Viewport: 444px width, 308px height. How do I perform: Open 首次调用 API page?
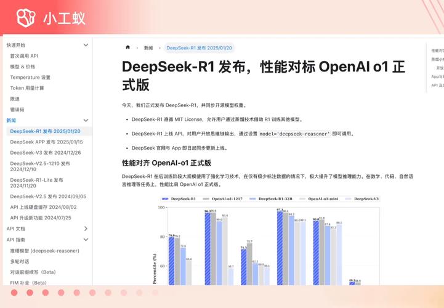pos(25,56)
